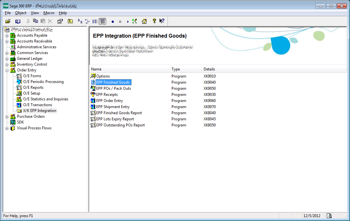The width and height of the screenshot is (350, 221).
Task: Open the Help menu
Action: pyautogui.click(x=63, y=13)
